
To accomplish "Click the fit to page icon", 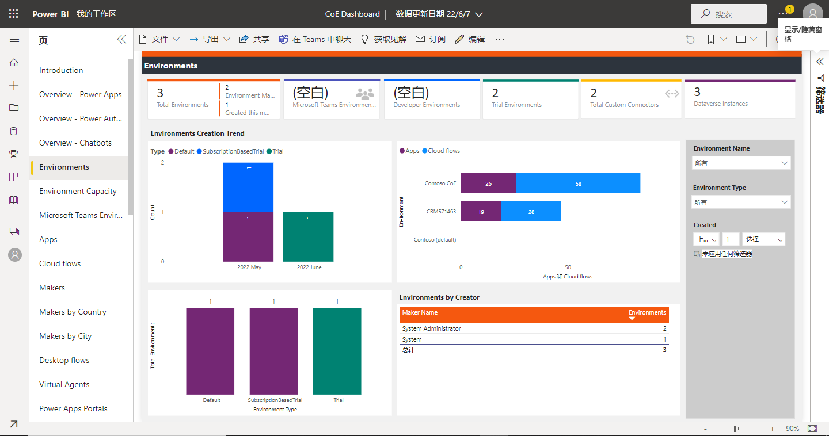I will point(812,429).
